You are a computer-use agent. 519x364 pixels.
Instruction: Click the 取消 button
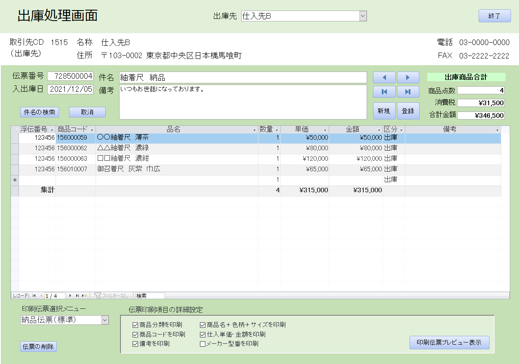[87, 112]
